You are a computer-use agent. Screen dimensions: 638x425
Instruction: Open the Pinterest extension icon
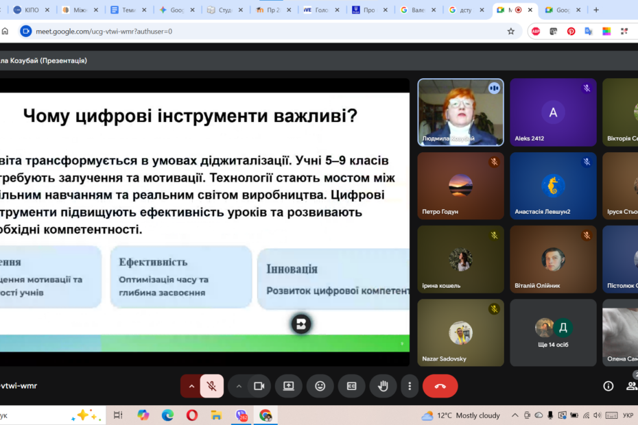tap(571, 32)
